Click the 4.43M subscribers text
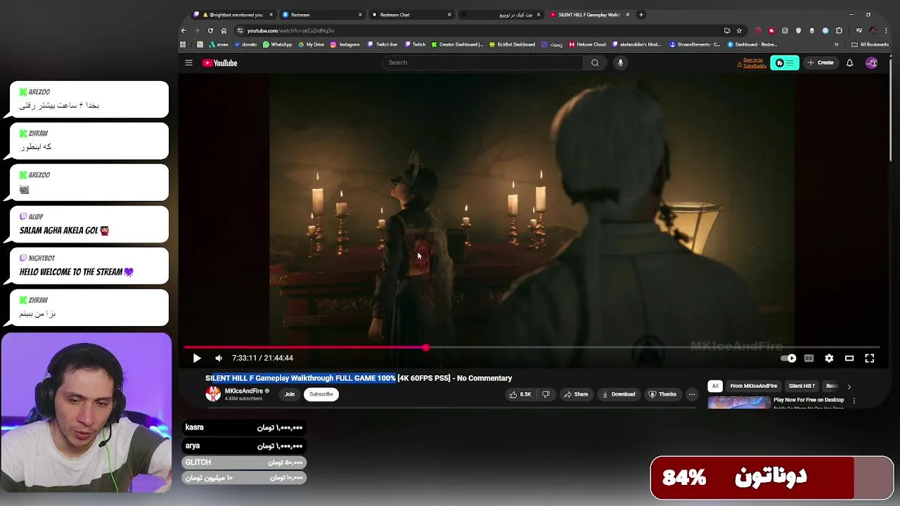The width and height of the screenshot is (900, 506). coord(243,398)
